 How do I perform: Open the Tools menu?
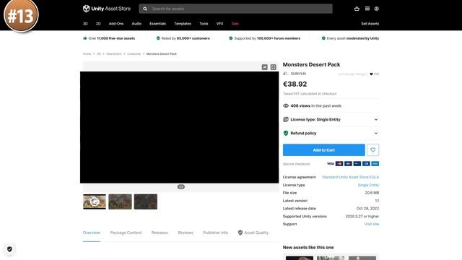tap(204, 24)
